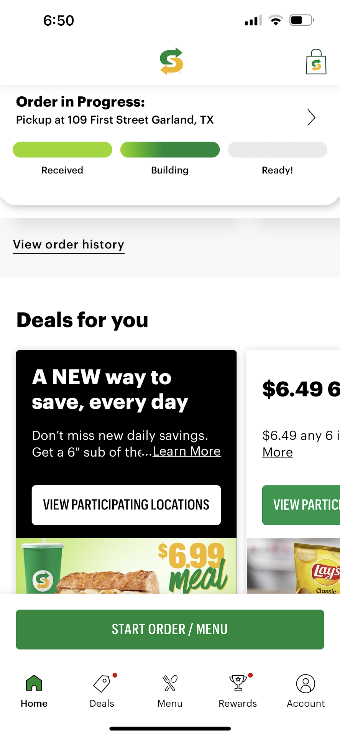Image resolution: width=340 pixels, height=737 pixels.
Task: Tap the $6.99 meal promo image
Action: tap(126, 566)
